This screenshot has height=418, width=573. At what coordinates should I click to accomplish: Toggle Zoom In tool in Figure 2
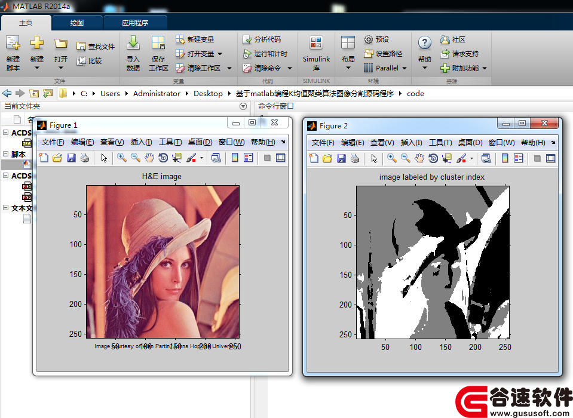point(392,158)
